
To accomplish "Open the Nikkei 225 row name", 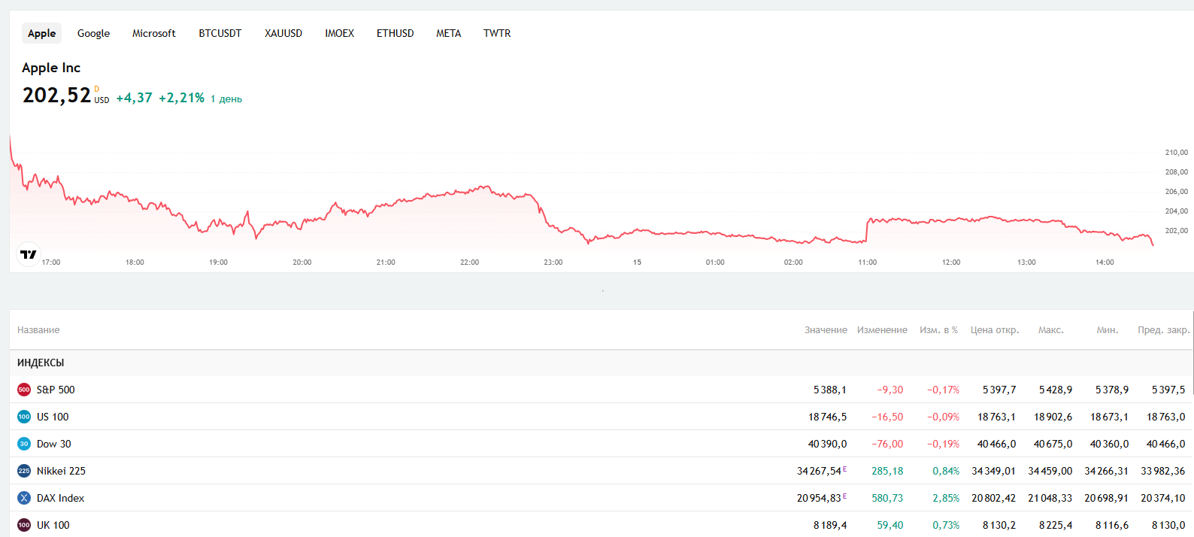I will click(x=61, y=471).
